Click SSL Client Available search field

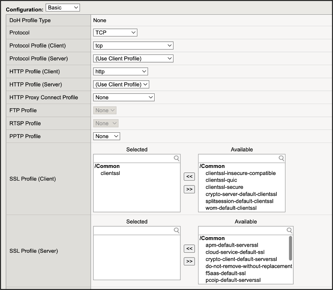point(238,158)
